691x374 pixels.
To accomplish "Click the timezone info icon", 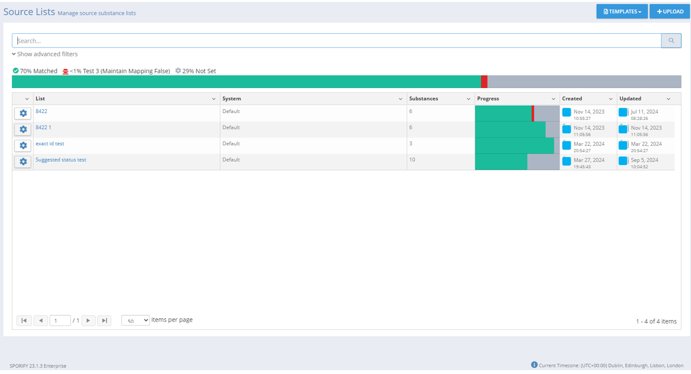I will pyautogui.click(x=534, y=365).
